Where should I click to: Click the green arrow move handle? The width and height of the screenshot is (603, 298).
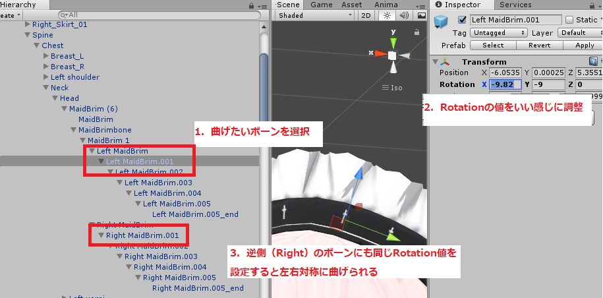click(394, 237)
